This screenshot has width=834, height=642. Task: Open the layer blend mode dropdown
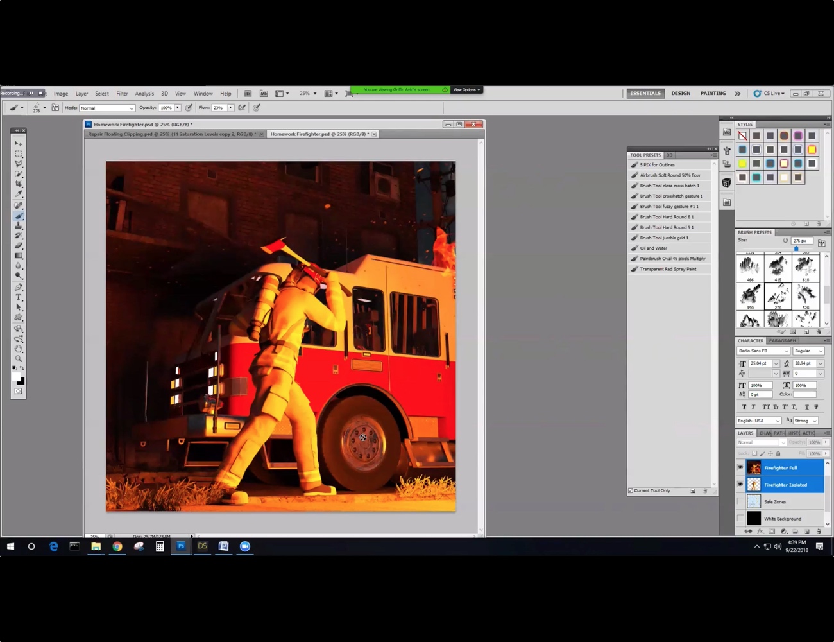(760, 442)
